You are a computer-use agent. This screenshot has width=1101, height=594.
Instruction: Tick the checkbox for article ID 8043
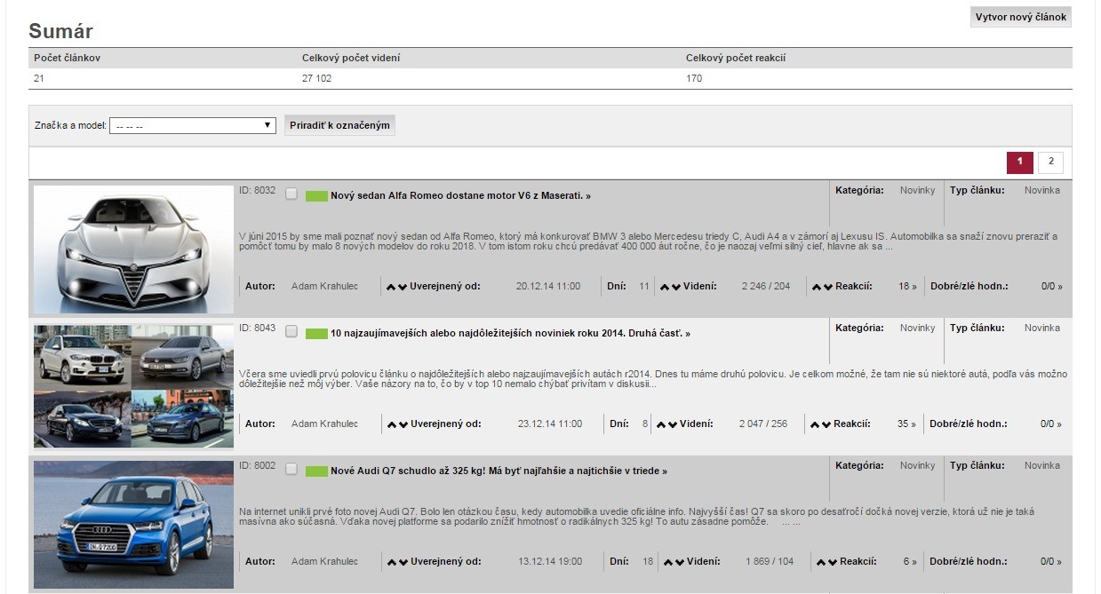[291, 331]
